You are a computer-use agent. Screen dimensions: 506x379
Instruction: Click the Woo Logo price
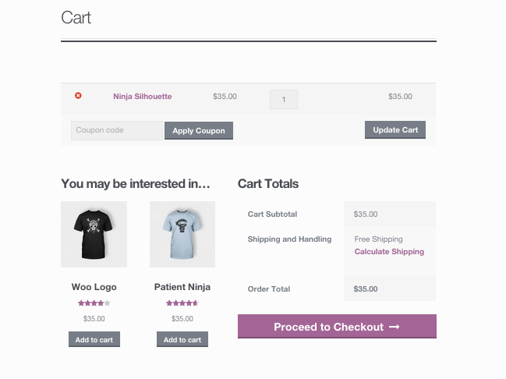(94, 319)
